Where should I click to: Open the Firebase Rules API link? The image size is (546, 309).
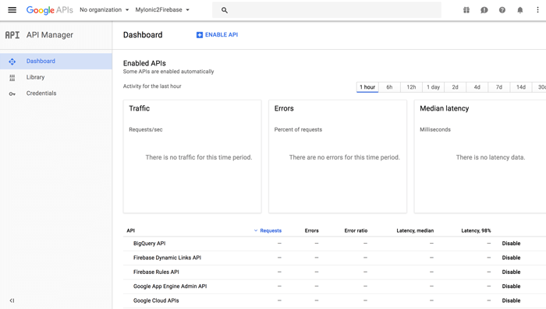[x=156, y=272]
